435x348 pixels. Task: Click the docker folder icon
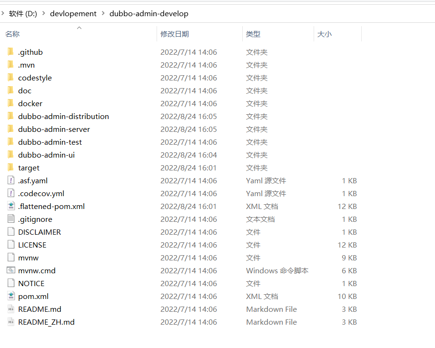tap(10, 103)
